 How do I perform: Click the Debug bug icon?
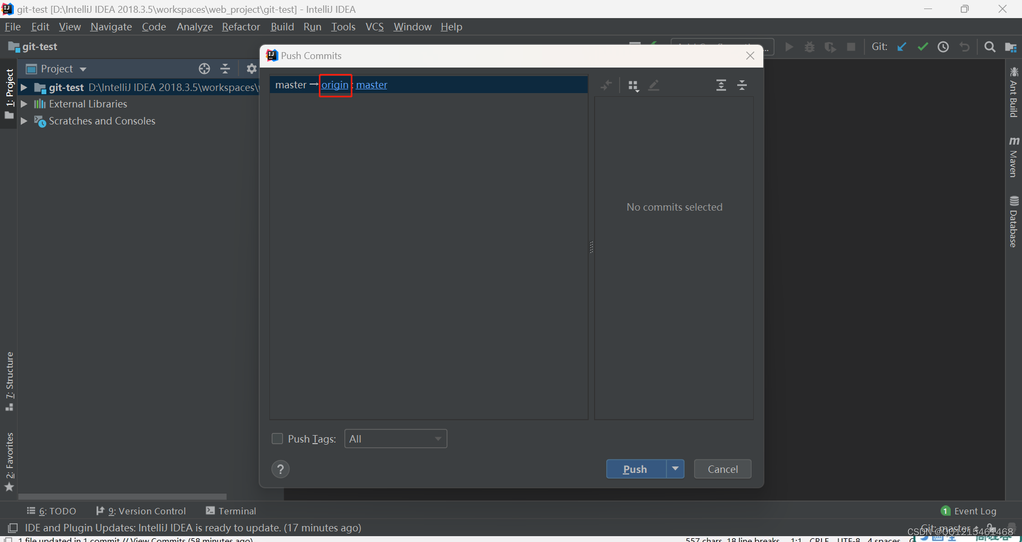click(810, 47)
